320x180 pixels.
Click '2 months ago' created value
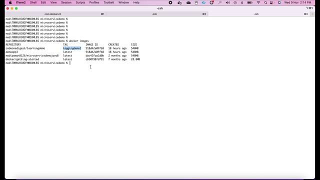pyautogui.click(x=117, y=55)
